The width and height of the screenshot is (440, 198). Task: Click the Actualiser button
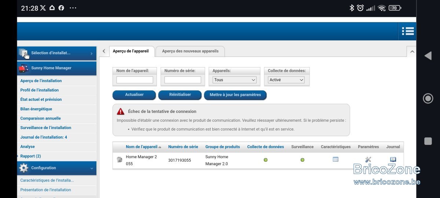pyautogui.click(x=134, y=95)
